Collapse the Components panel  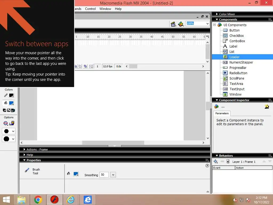point(217,19)
